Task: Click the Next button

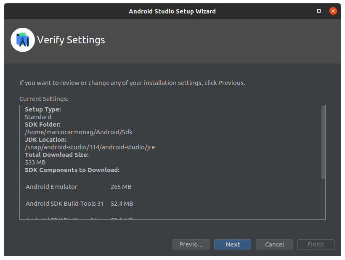Action: tap(233, 244)
